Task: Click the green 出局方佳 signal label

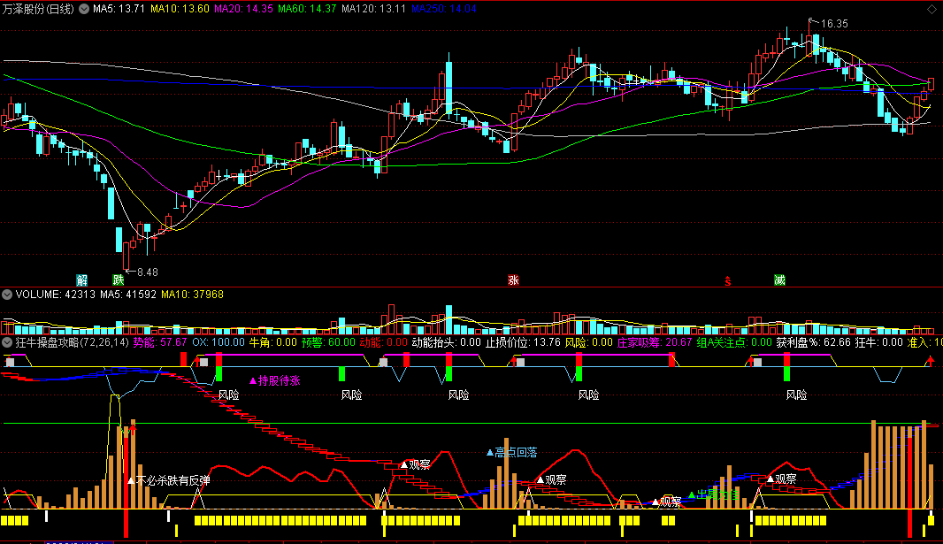Action: pos(714,494)
